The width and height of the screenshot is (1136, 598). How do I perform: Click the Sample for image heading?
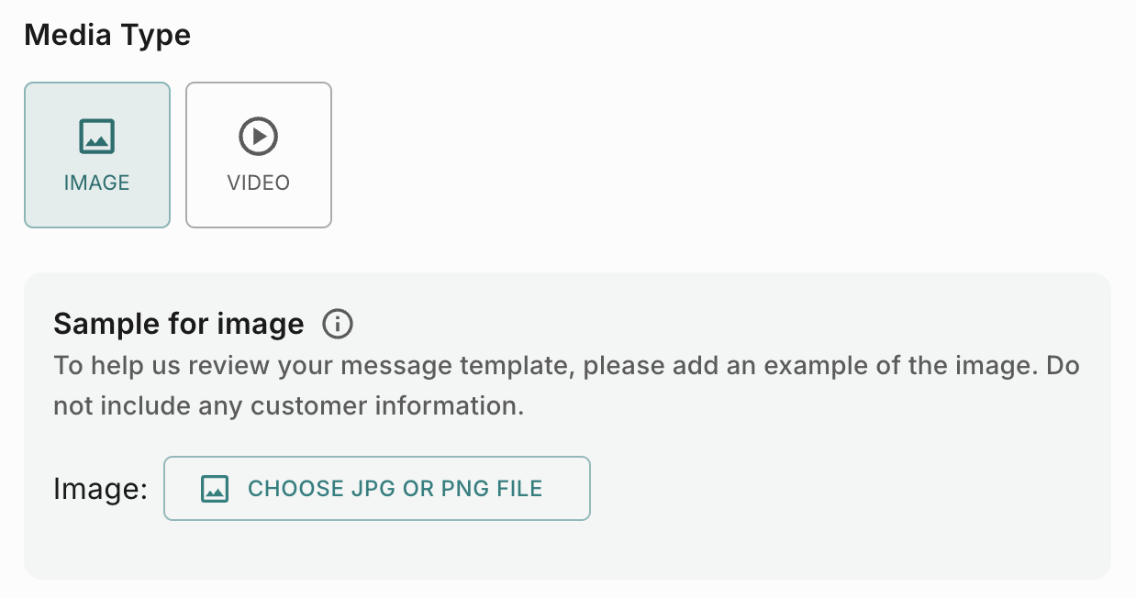coord(179,324)
